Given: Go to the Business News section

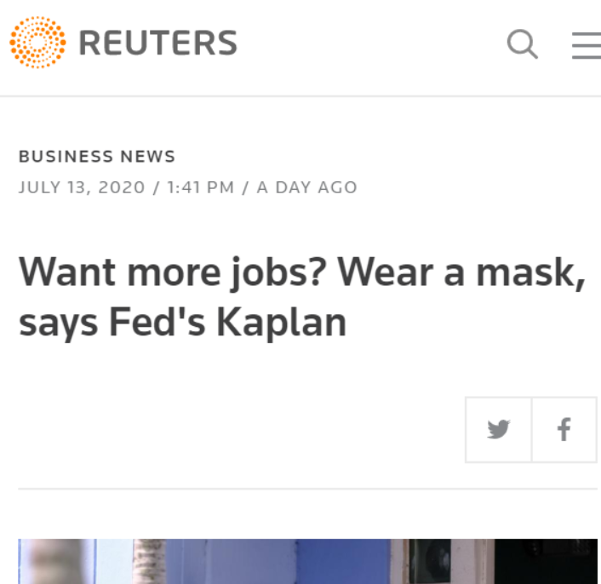Looking at the screenshot, I should 97,157.
